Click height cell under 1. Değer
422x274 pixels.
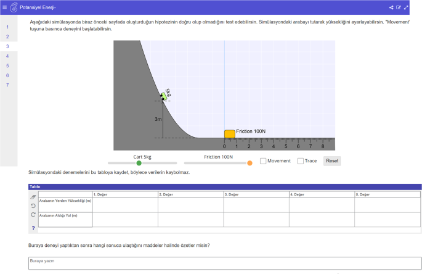coord(125,205)
